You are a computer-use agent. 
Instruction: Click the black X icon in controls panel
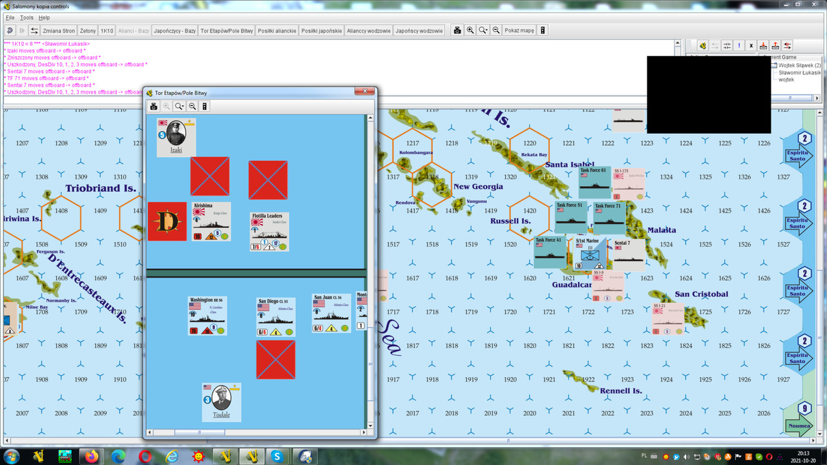[751, 46]
